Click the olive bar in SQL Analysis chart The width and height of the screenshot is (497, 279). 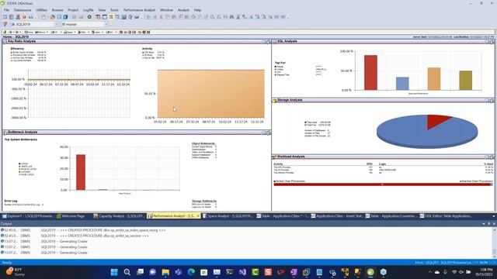tap(466, 81)
